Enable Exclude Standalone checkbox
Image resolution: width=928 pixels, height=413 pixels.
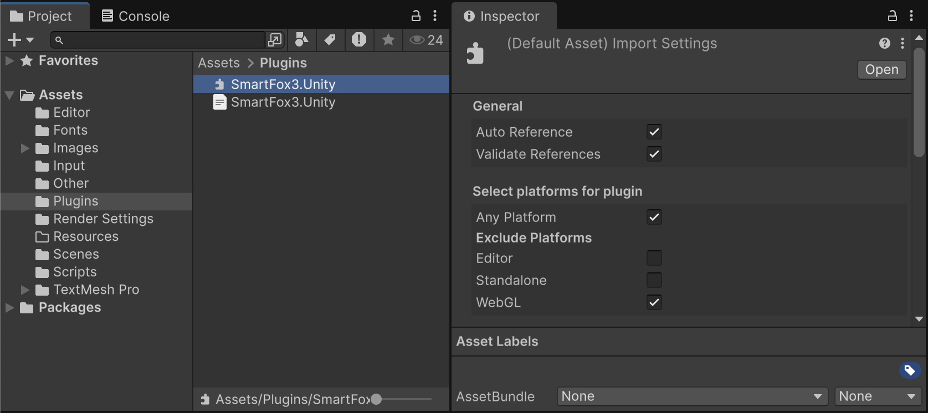(x=654, y=280)
